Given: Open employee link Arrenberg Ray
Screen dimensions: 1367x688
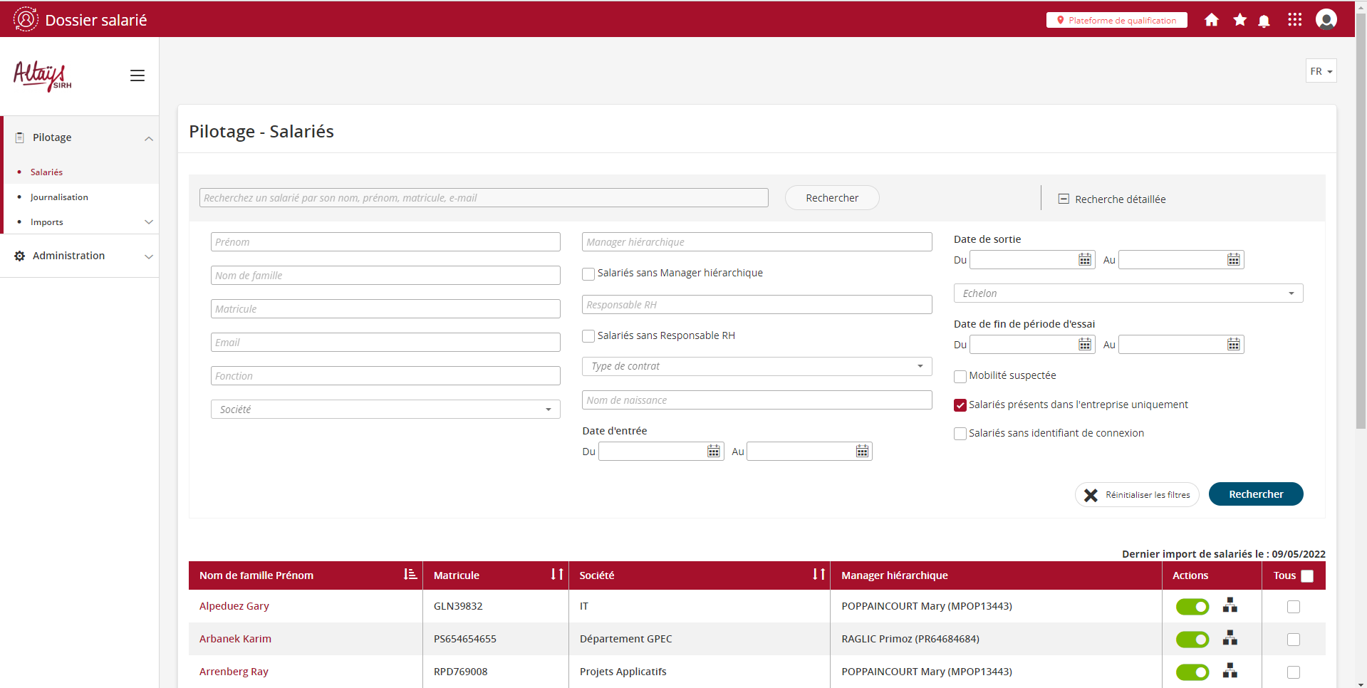Looking at the screenshot, I should [x=234, y=672].
